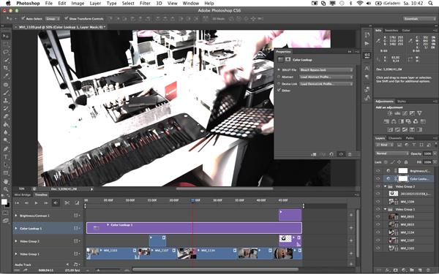The height and width of the screenshot is (274, 439).
Task: Toggle Show Transform Controls checkbox
Action: [x=67, y=18]
